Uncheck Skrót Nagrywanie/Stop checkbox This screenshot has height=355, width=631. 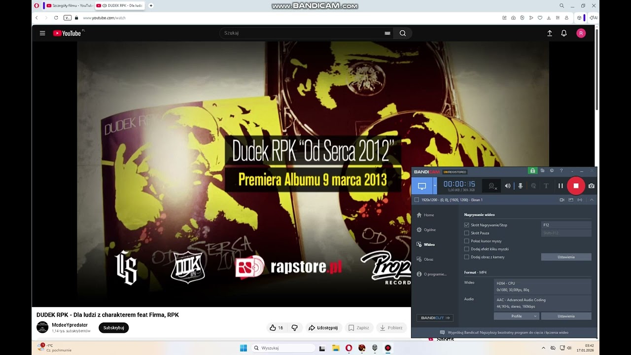pyautogui.click(x=467, y=225)
